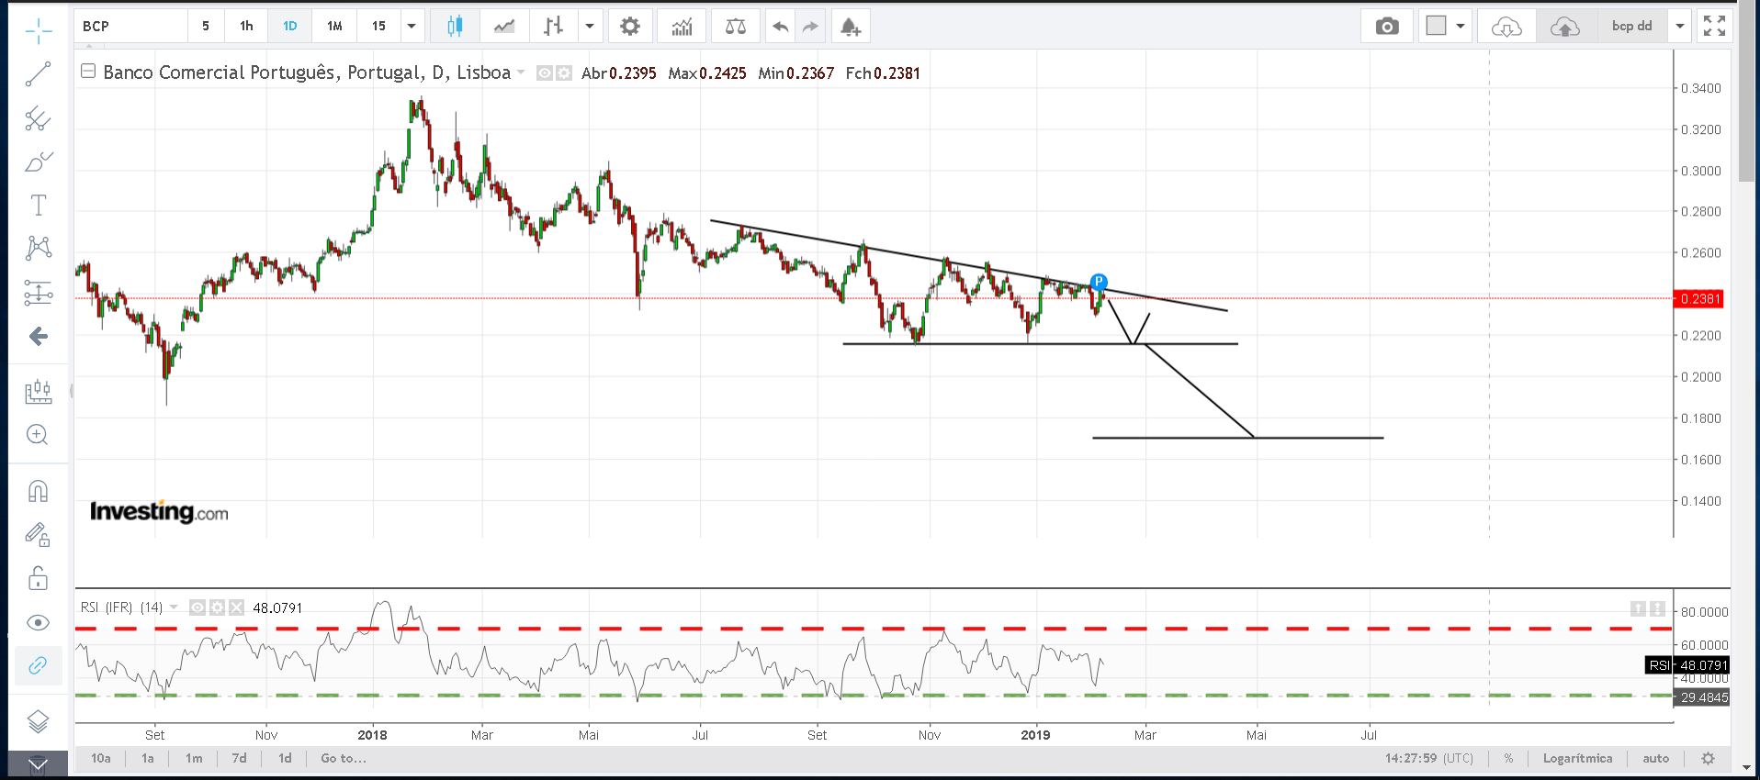Image resolution: width=1760 pixels, height=780 pixels.
Task: Open the Lisboa symbol legend dropdown arrow
Action: 521,72
